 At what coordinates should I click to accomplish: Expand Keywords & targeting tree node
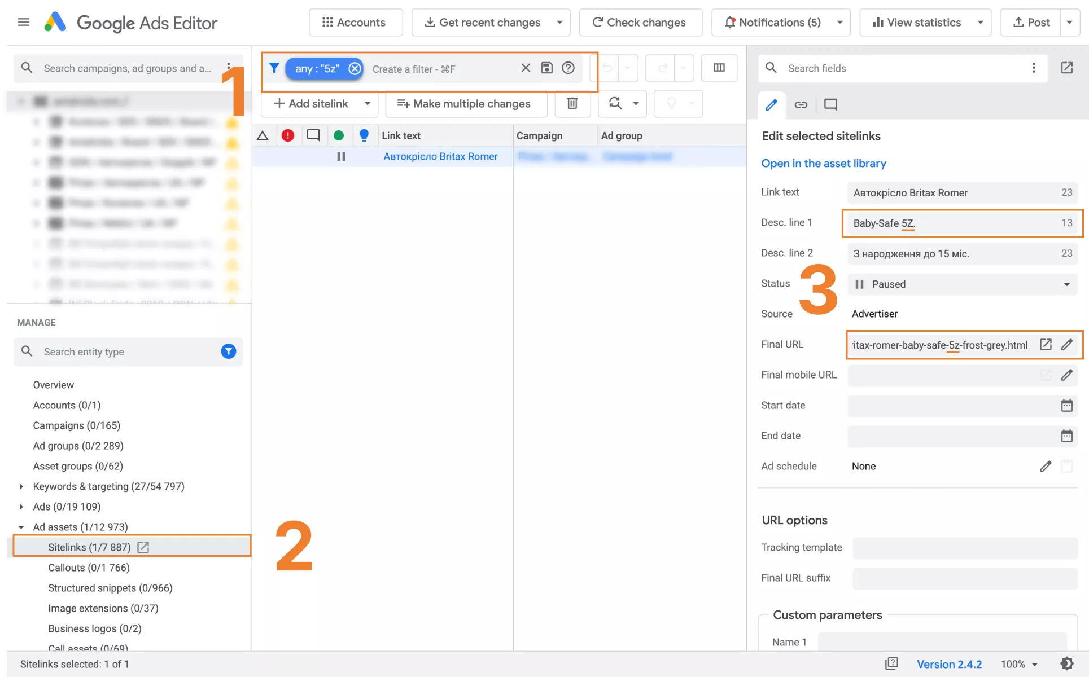point(21,486)
